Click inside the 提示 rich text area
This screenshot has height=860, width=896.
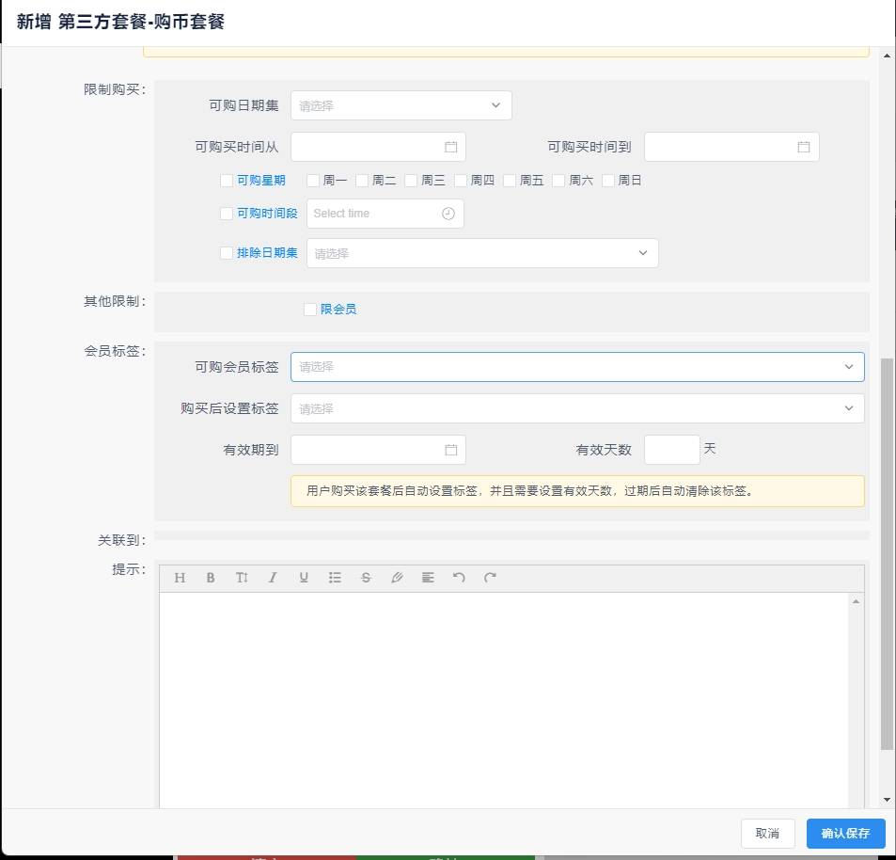(503, 700)
